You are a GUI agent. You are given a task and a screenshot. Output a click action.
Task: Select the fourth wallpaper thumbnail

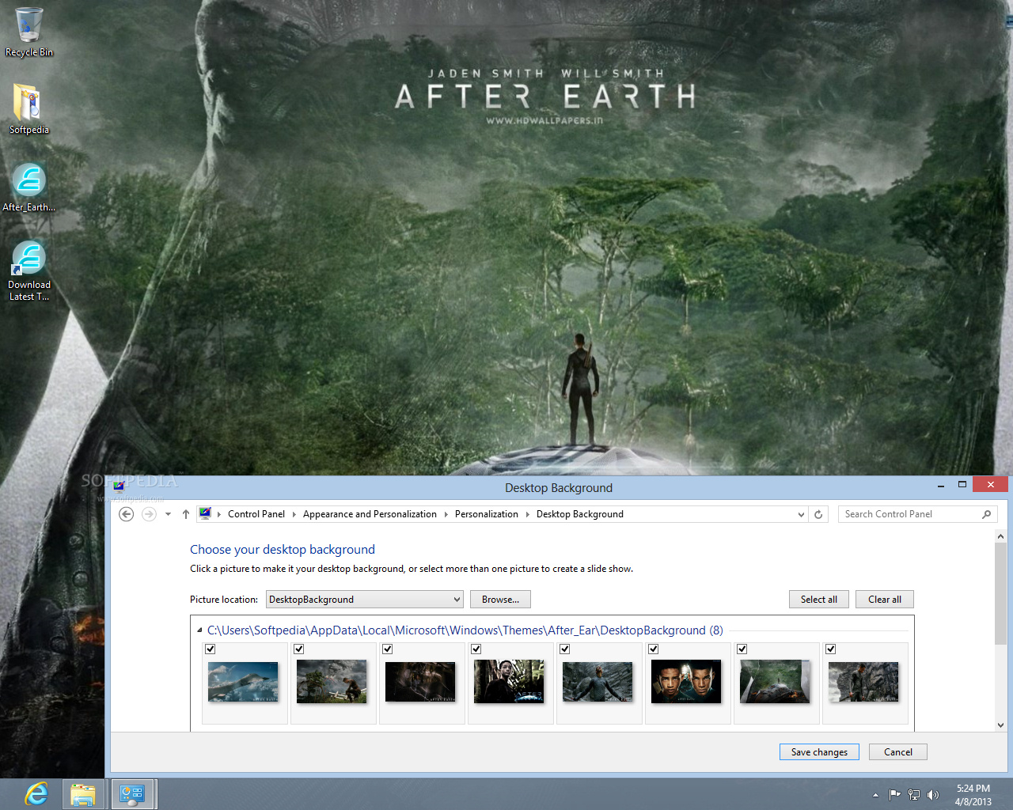(509, 682)
